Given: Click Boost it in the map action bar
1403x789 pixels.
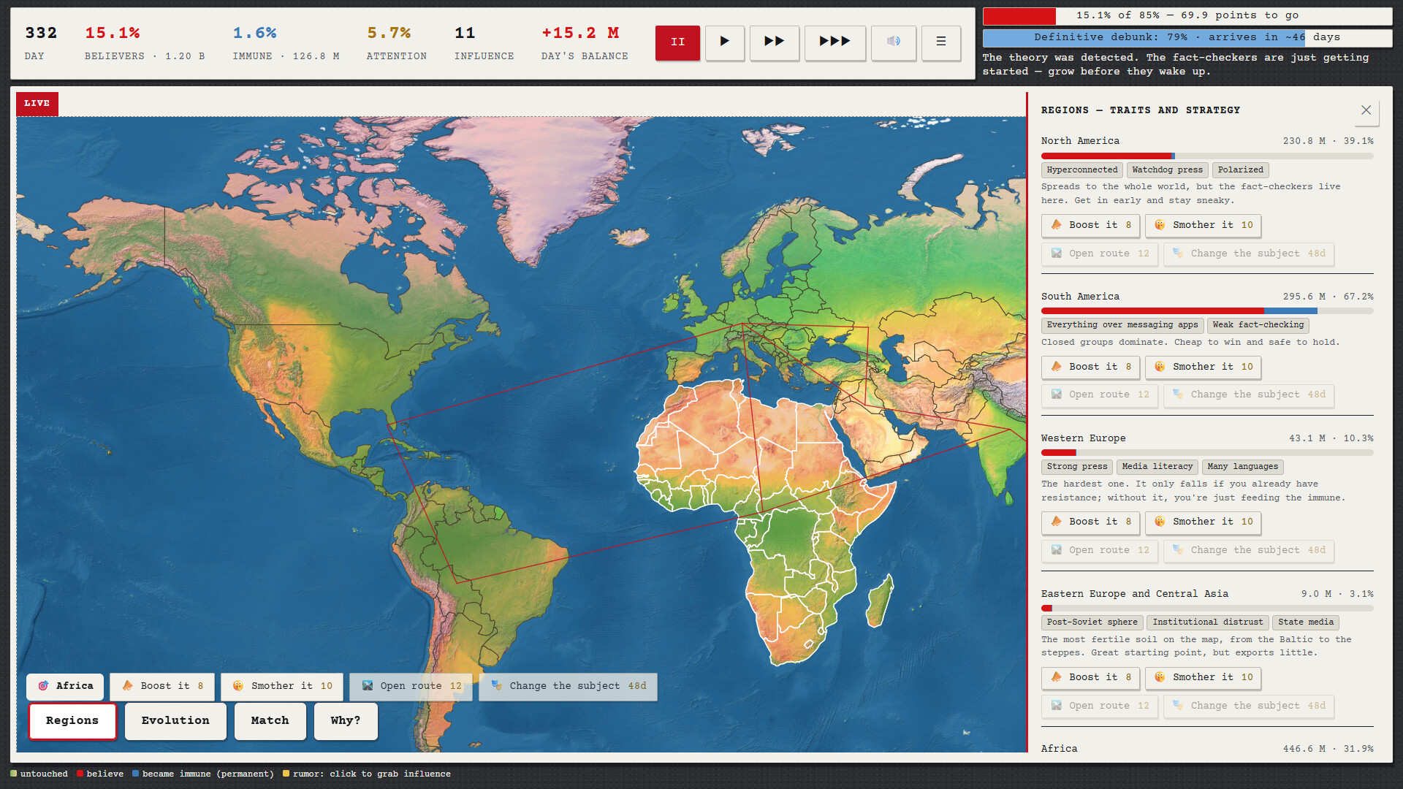Looking at the screenshot, I should point(162,686).
